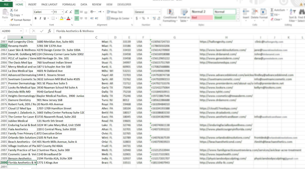Toggle Bold formatting
Viewport: 305px width, 169px height.
35,18
